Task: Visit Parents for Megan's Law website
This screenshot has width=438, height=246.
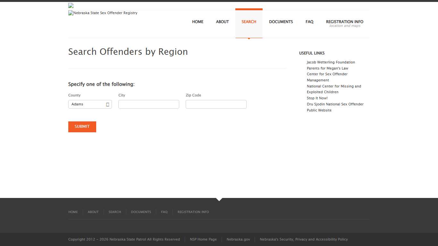Action: coord(327,68)
